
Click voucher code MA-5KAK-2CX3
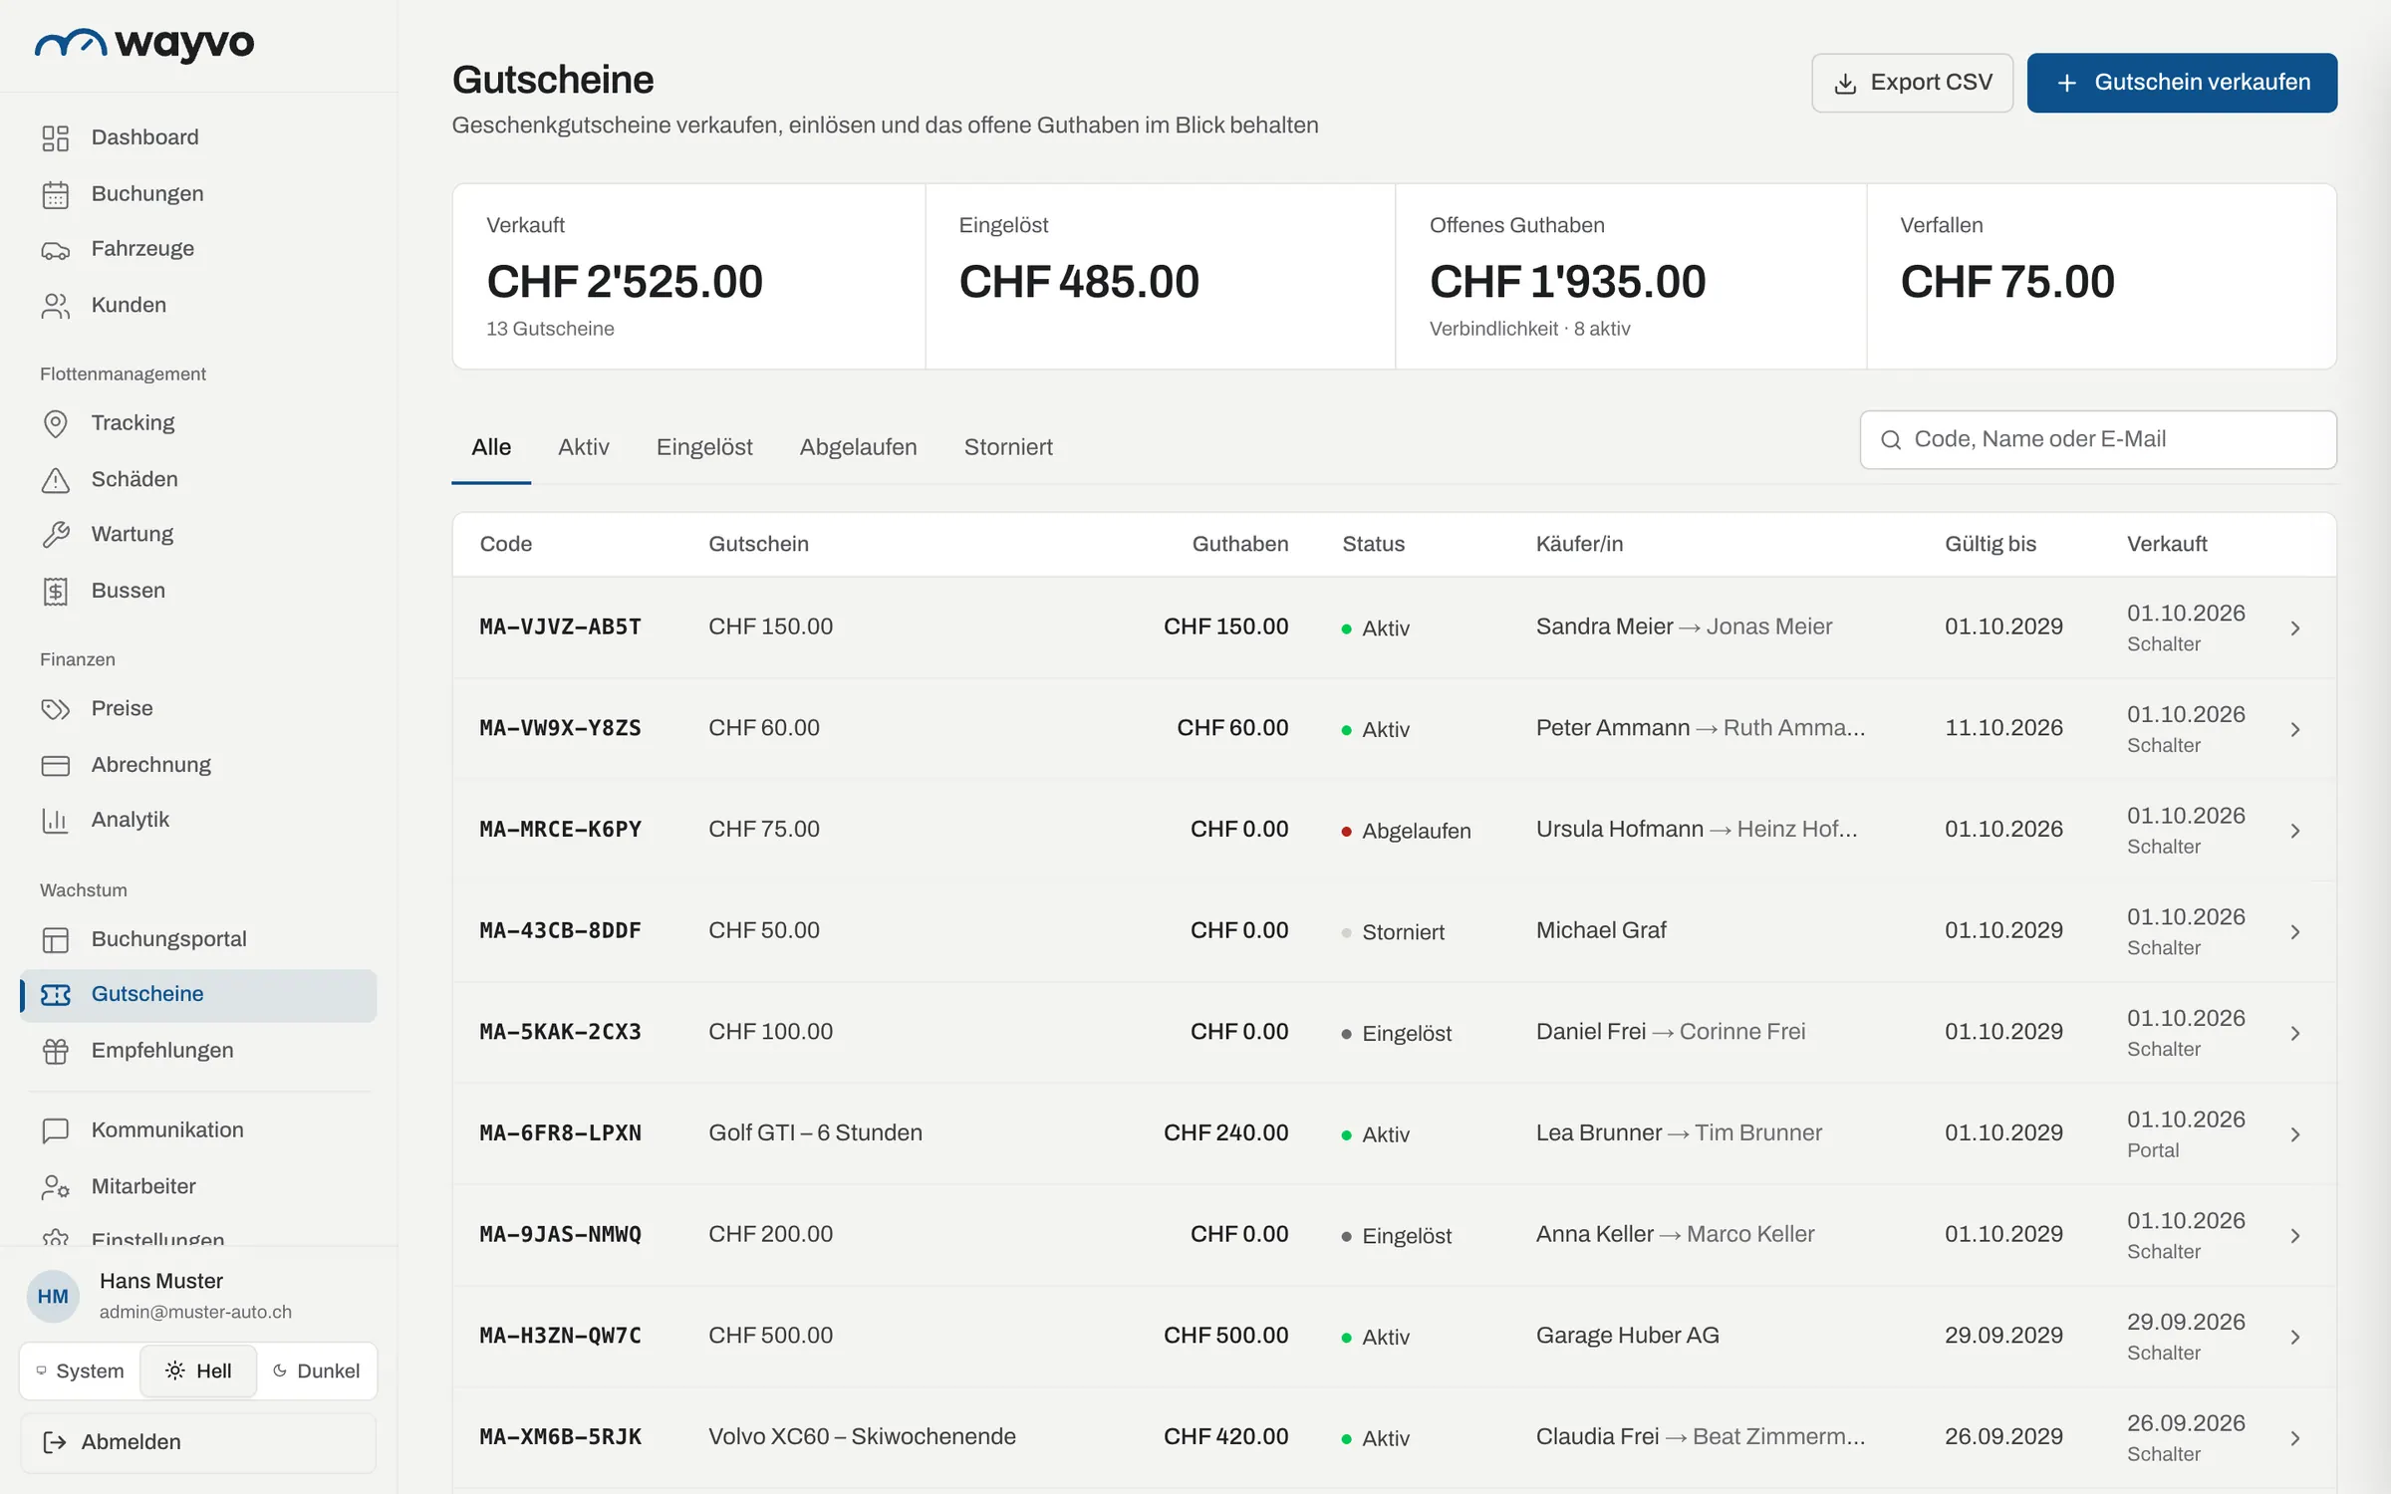tap(561, 1032)
